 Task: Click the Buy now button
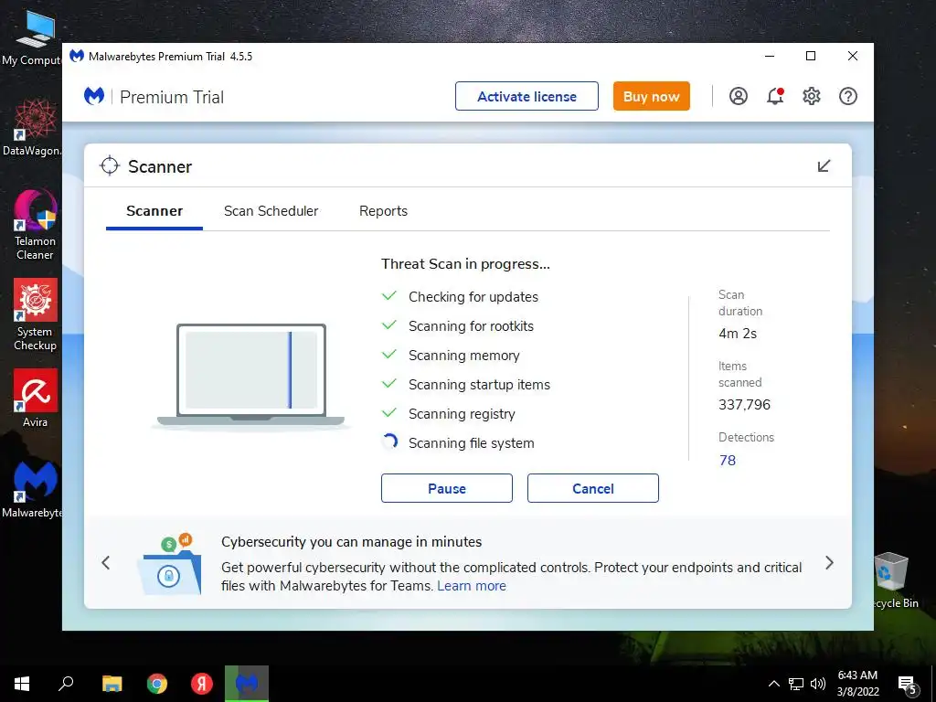[651, 96]
